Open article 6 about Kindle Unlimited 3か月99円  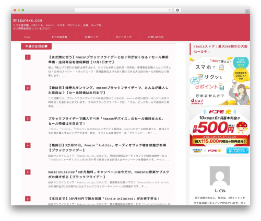(104, 199)
